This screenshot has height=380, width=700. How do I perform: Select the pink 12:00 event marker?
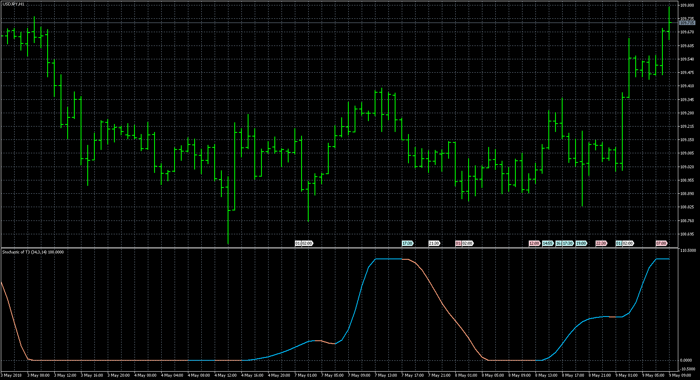coord(534,243)
